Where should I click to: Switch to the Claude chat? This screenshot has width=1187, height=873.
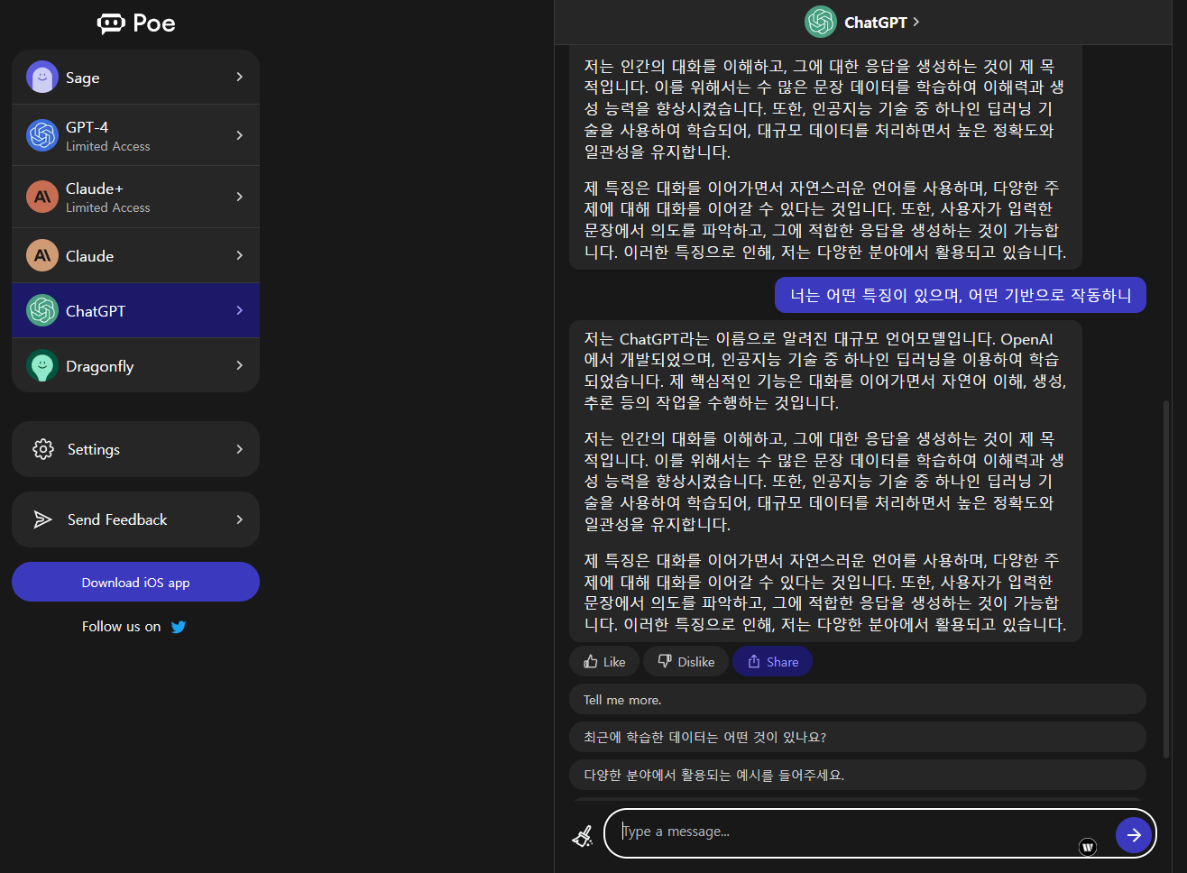(135, 256)
